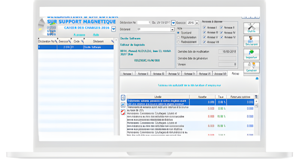Viewport: 300px width, 159px height.
Task: Toggle the Annexe V checkbox
Action: pyautogui.click(x=204, y=37)
